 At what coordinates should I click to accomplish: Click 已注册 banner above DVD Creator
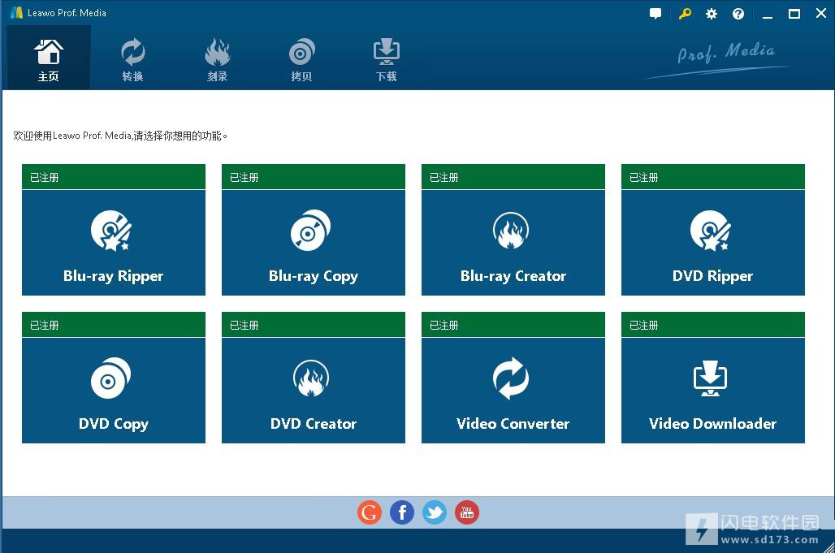314,325
